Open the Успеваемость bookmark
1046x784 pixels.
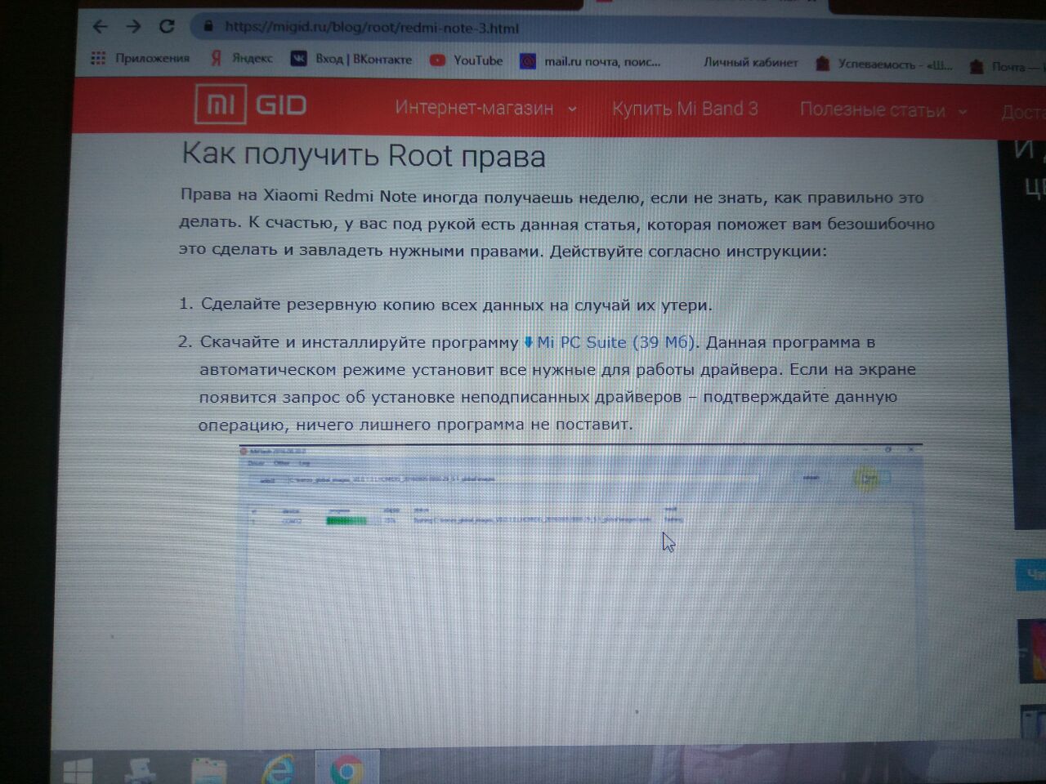tap(884, 64)
